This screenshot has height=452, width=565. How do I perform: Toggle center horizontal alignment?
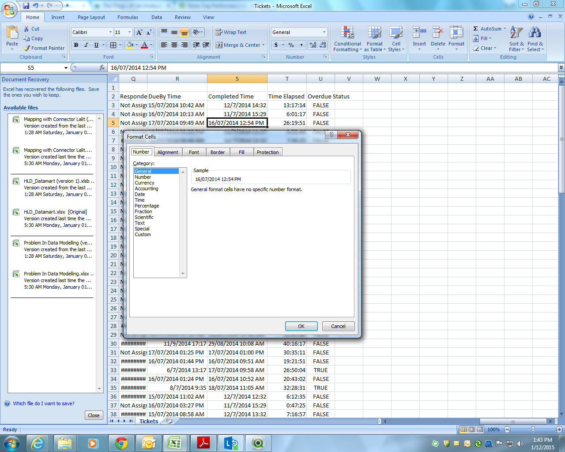pos(174,45)
